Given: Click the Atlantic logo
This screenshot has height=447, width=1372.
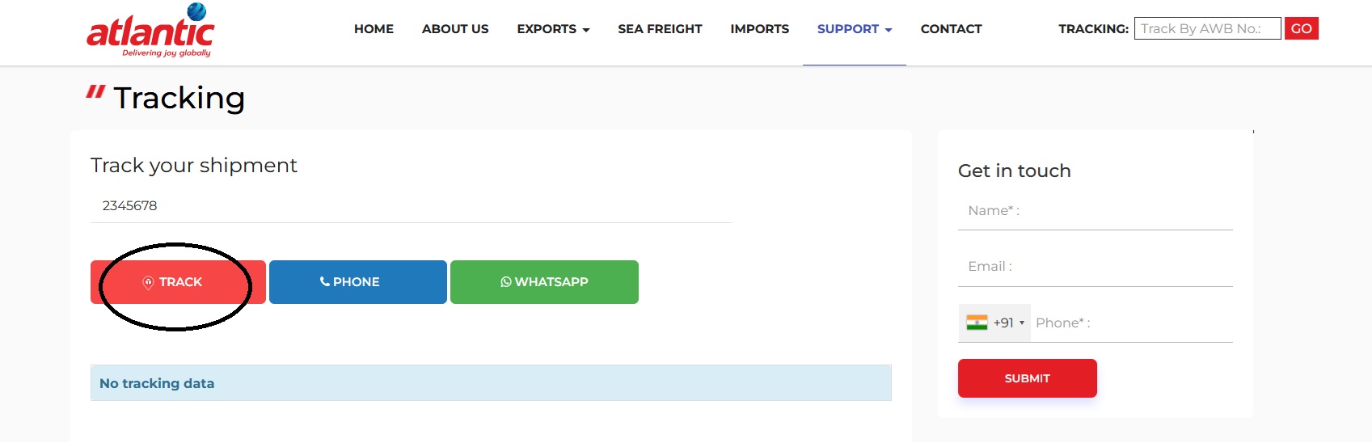Looking at the screenshot, I should tap(150, 31).
